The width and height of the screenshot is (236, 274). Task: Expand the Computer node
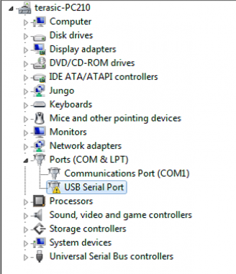(25, 22)
